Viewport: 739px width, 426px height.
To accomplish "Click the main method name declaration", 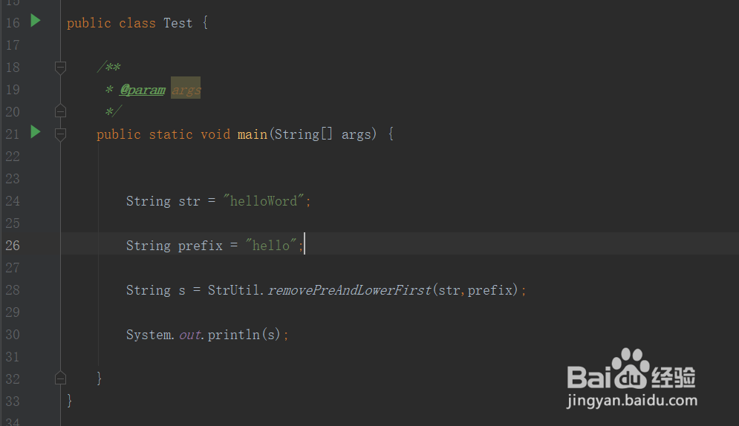I will pos(252,134).
